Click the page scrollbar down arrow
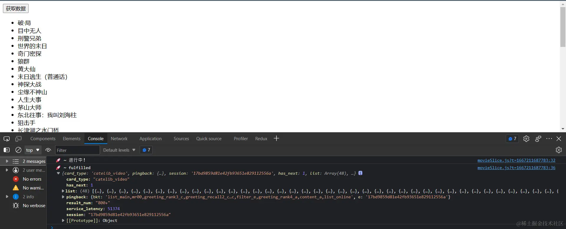 pyautogui.click(x=563, y=129)
